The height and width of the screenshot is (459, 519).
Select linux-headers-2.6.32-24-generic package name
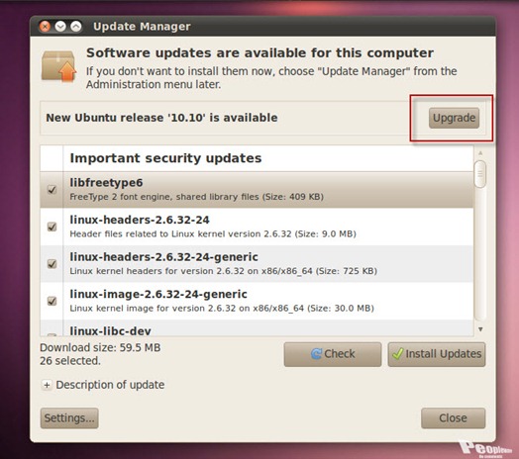pyautogui.click(x=163, y=257)
